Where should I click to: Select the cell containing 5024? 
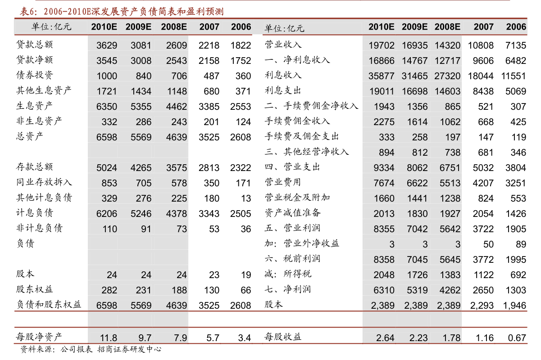(x=107, y=168)
